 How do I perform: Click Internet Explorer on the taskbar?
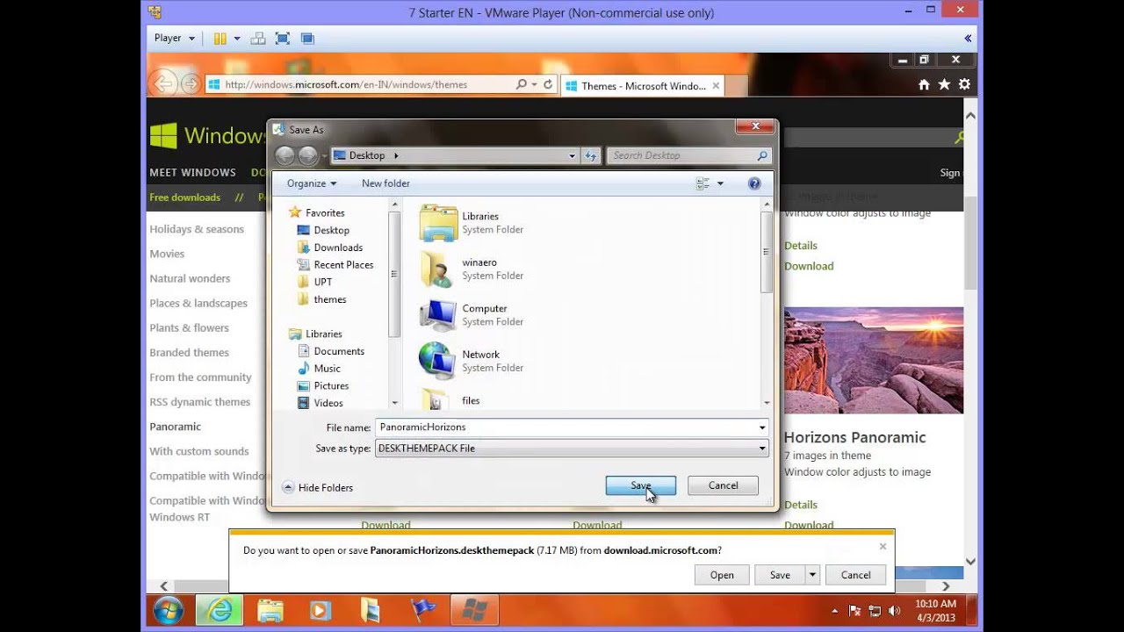[219, 610]
